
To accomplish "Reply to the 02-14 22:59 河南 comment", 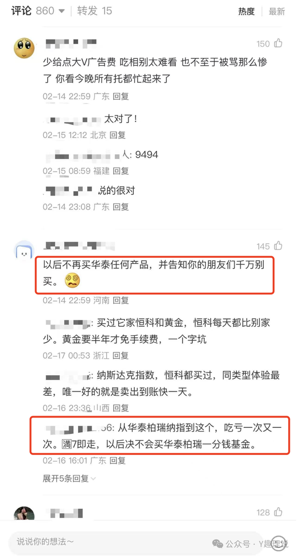I will (x=121, y=300).
